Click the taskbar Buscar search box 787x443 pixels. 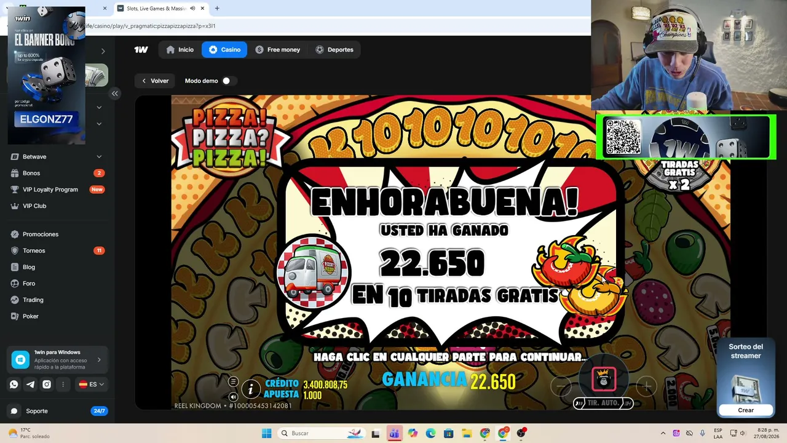[x=320, y=433]
